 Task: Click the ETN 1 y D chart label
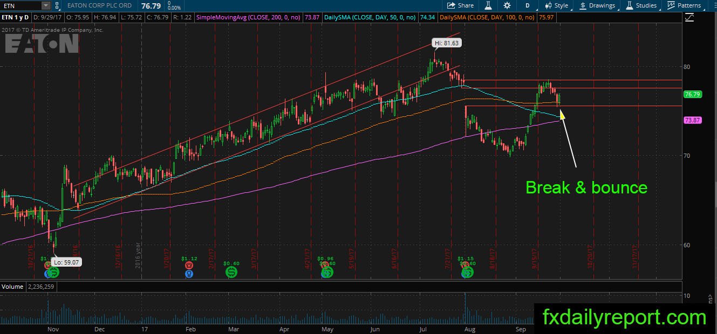[x=16, y=18]
